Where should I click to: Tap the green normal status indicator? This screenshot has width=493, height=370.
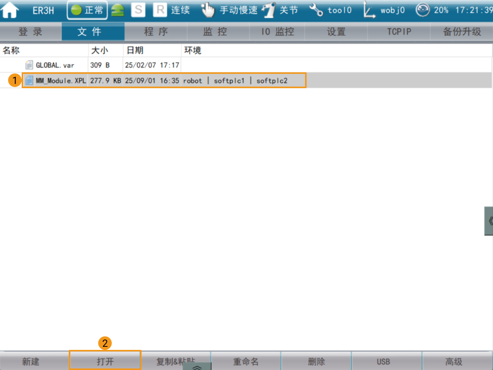pos(87,10)
